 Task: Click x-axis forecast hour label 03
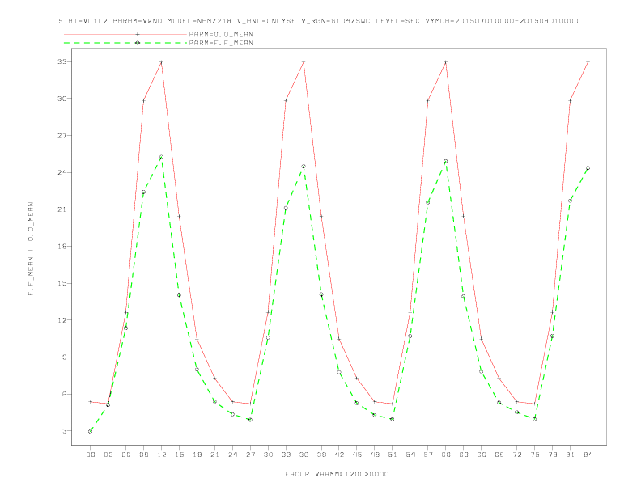click(108, 455)
